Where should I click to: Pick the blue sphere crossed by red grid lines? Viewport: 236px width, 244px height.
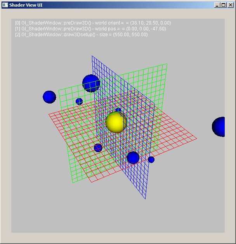98,148
